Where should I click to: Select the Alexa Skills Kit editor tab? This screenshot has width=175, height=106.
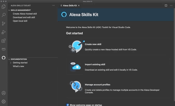[70, 5]
